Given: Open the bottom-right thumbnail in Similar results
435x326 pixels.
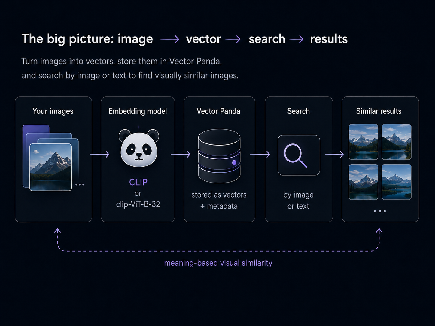Looking at the screenshot, I should coord(397,182).
